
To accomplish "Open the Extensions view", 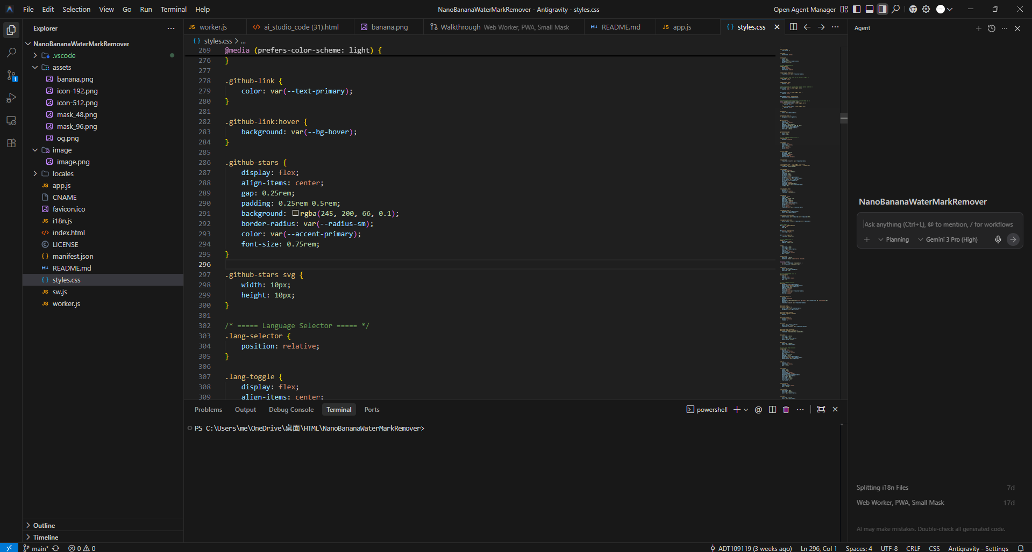I will coord(11,143).
